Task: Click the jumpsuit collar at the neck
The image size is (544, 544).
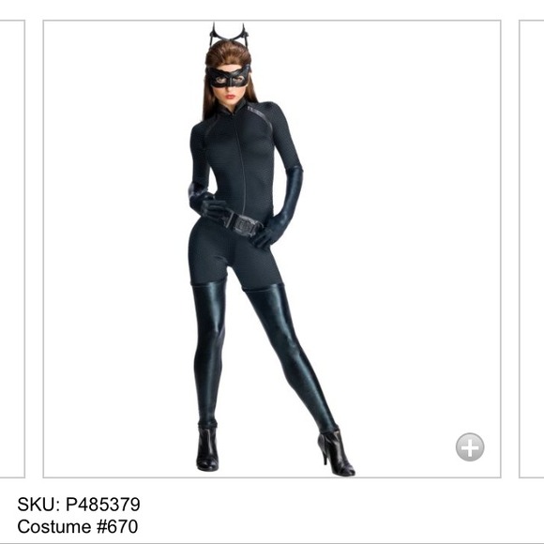Action: point(235,108)
